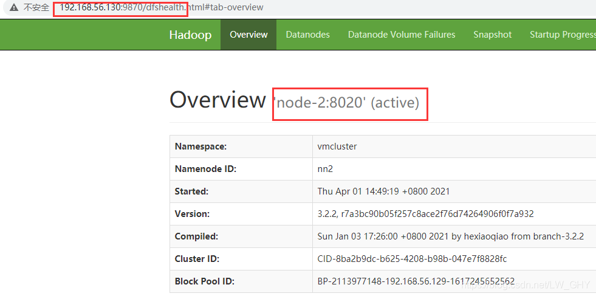The width and height of the screenshot is (596, 296).
Task: Click the 不安全 security label
Action: tap(36, 7)
